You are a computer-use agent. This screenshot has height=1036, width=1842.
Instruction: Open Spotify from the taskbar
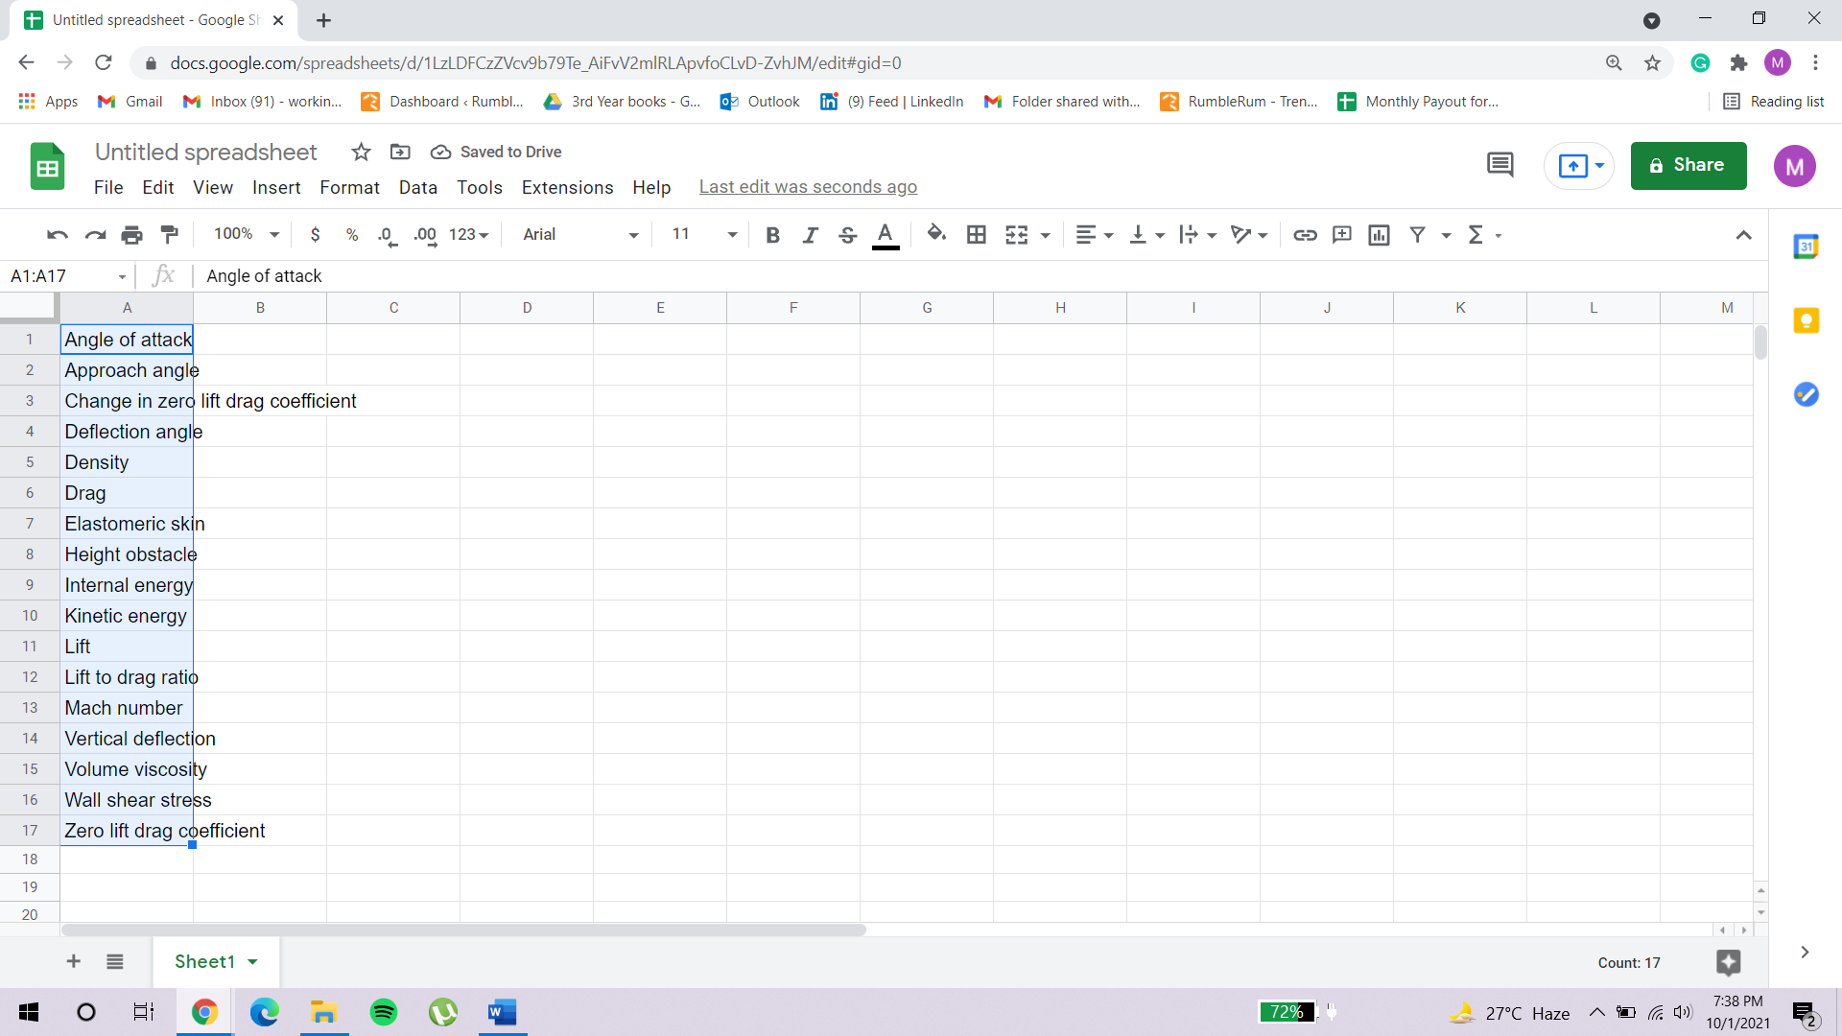[x=384, y=1012]
